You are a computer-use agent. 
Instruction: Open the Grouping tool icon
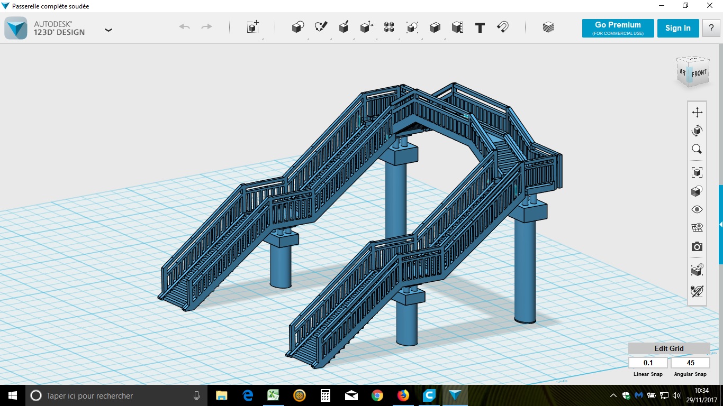point(412,27)
